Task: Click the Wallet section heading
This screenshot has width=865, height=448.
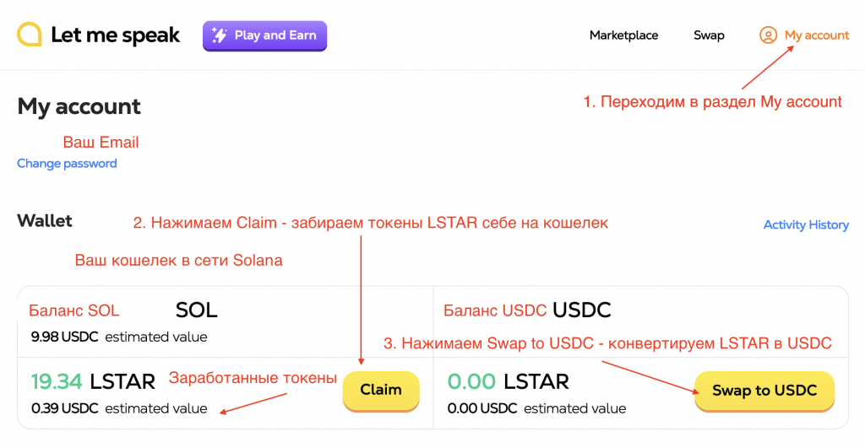Action: point(45,221)
